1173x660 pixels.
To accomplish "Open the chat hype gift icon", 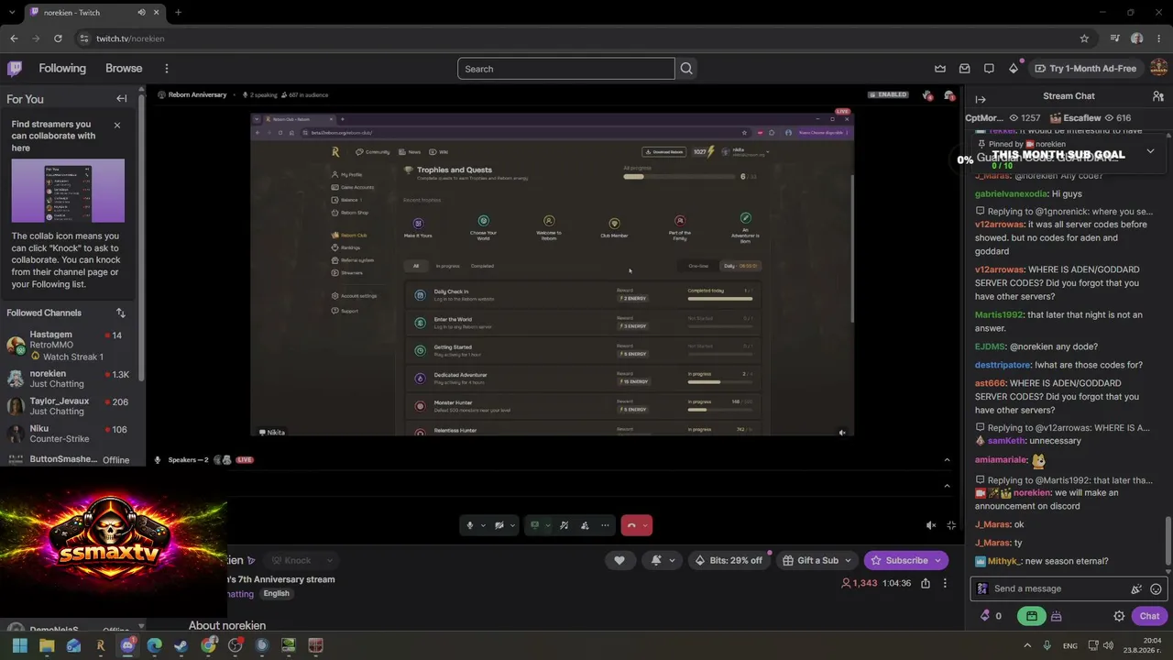I will point(1056,616).
